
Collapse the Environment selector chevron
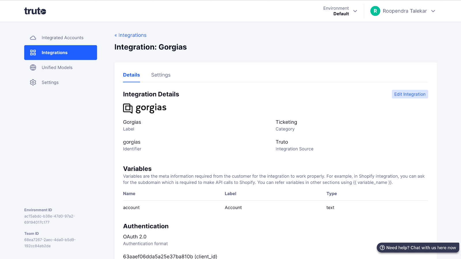[355, 11]
